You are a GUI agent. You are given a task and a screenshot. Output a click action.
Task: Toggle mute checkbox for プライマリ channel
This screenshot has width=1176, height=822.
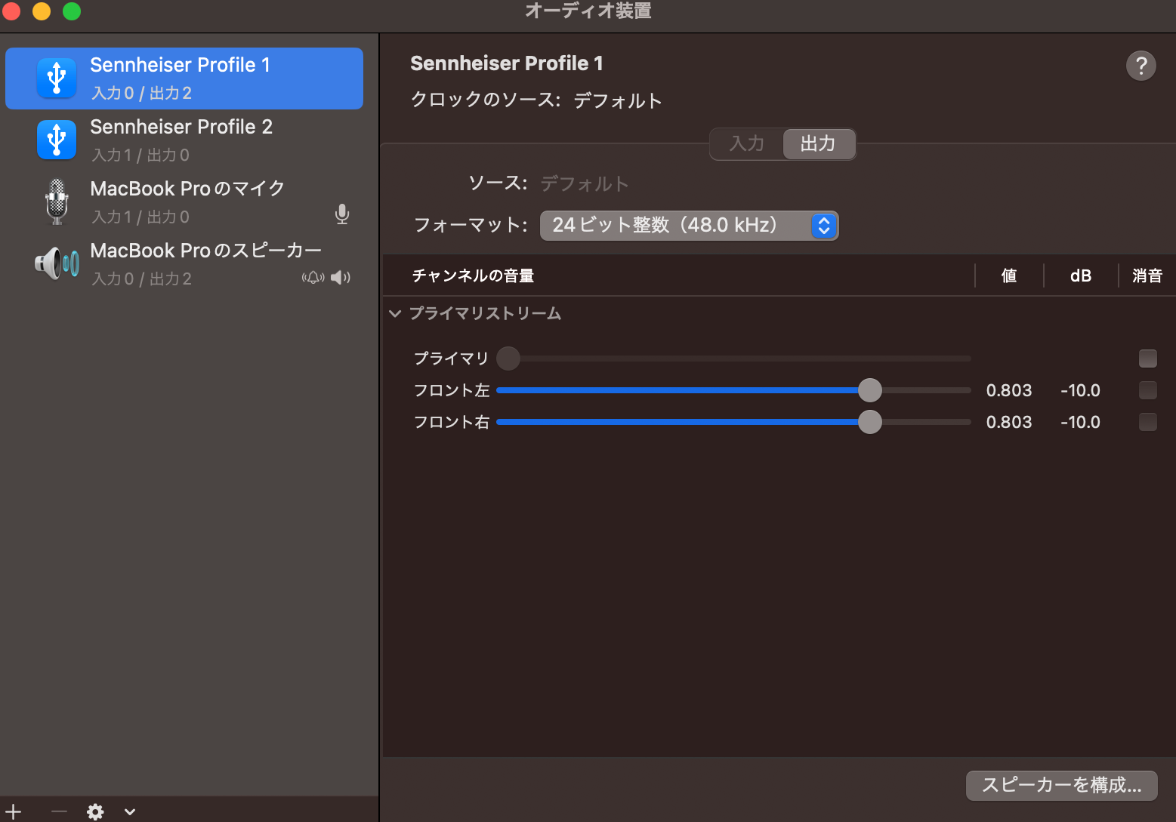[1147, 359]
